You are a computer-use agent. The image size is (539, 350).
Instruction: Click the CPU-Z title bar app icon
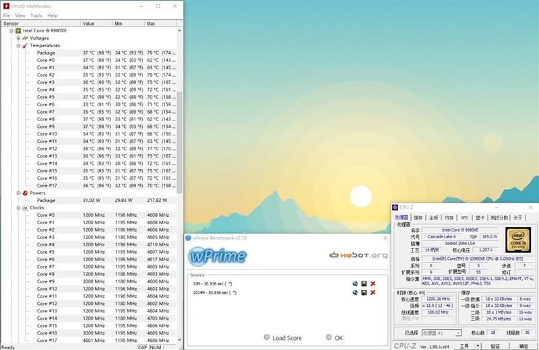tap(395, 207)
